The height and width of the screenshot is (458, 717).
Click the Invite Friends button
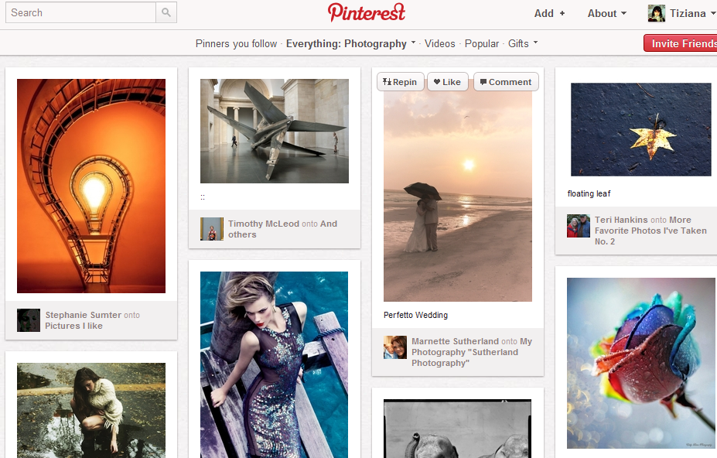point(681,43)
